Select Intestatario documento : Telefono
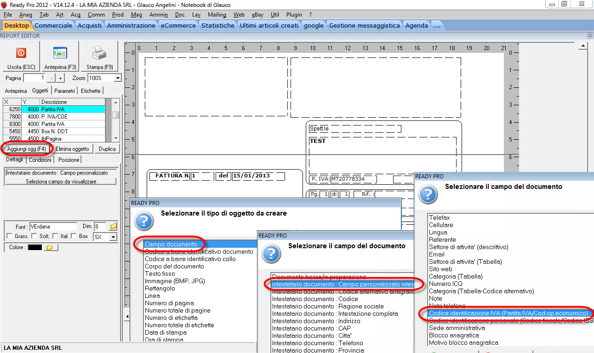This screenshot has width=594, height=353. point(317,343)
